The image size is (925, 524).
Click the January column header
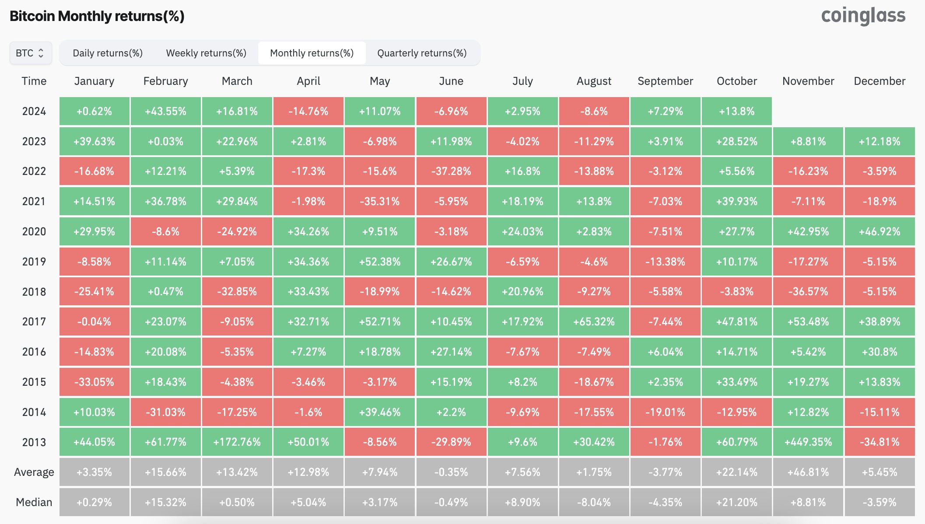tap(94, 81)
